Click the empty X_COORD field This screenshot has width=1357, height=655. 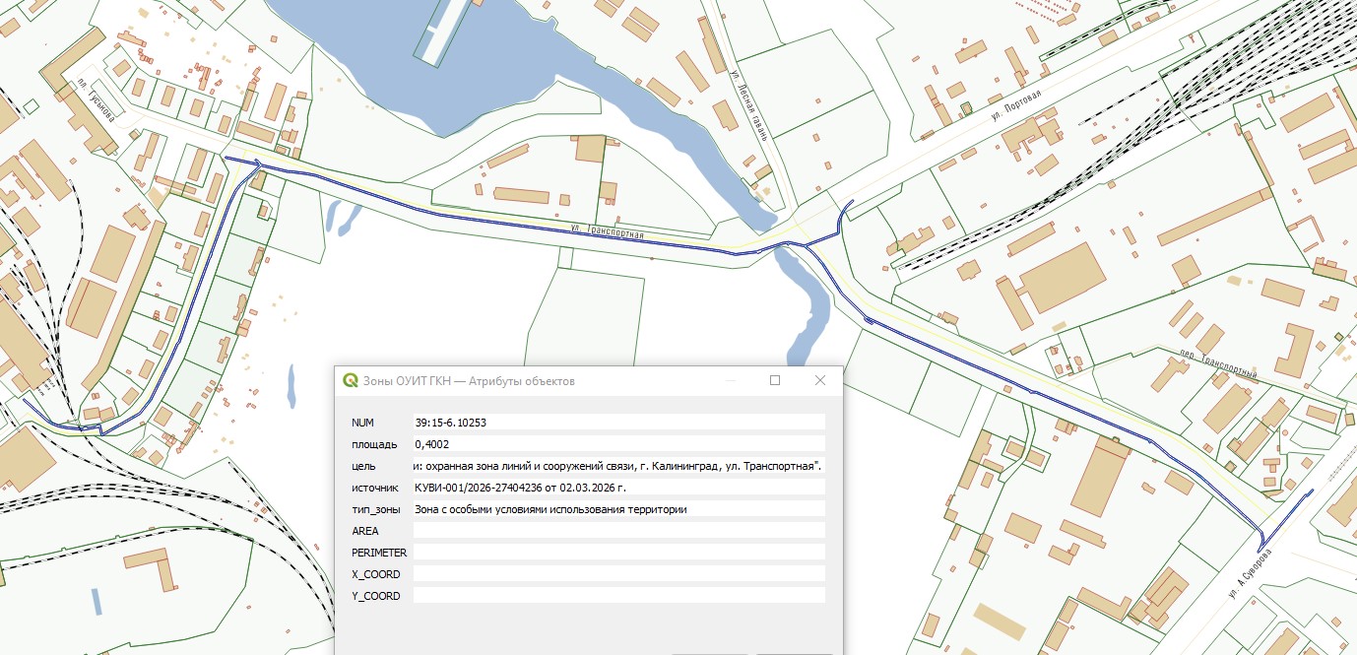click(618, 573)
